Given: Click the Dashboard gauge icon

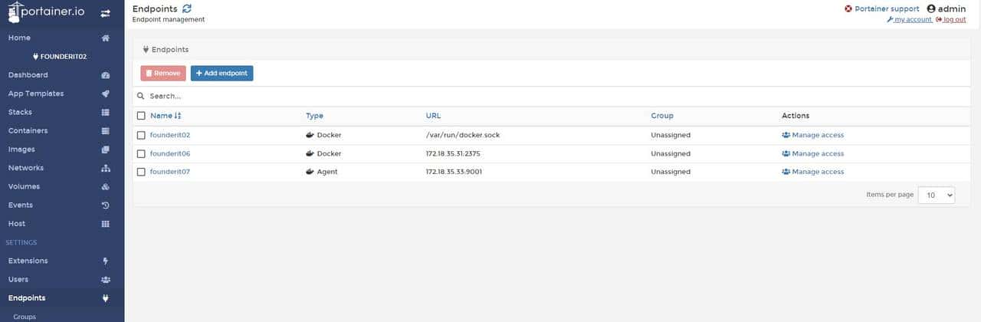Looking at the screenshot, I should (x=106, y=75).
